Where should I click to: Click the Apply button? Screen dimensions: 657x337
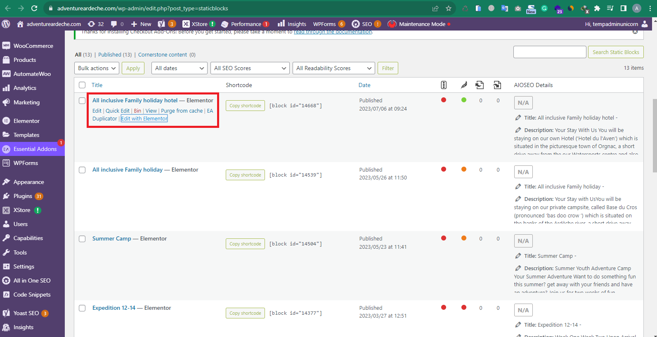[x=133, y=68]
